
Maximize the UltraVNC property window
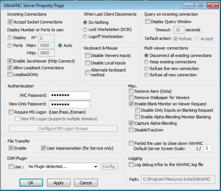point(200,6)
